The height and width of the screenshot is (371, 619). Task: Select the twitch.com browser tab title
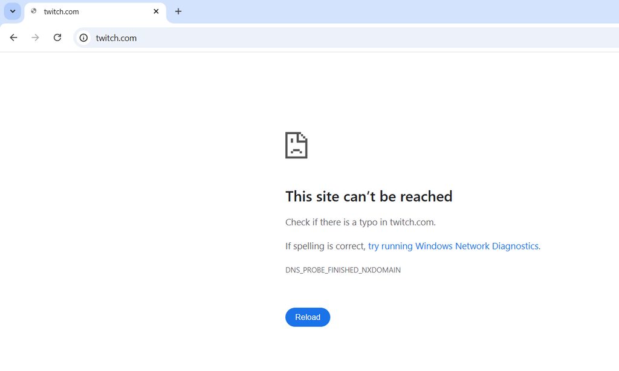click(x=61, y=11)
